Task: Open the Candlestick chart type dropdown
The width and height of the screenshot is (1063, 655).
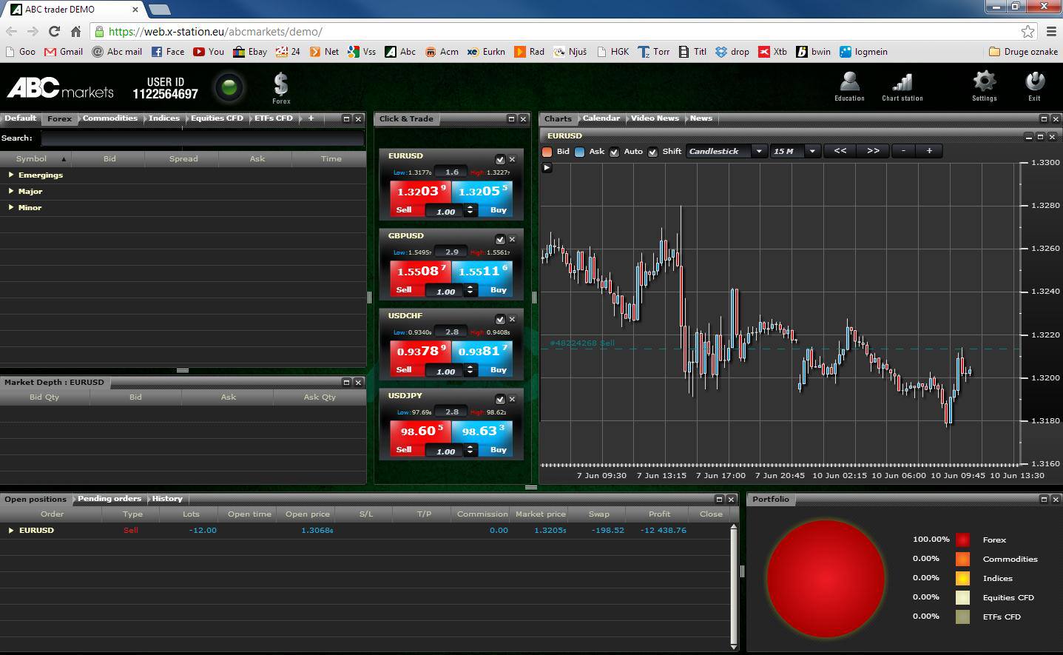Action: [726, 151]
